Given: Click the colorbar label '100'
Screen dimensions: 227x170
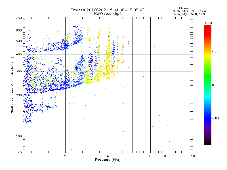Looking at the screenshot, I should click(x=215, y=52).
